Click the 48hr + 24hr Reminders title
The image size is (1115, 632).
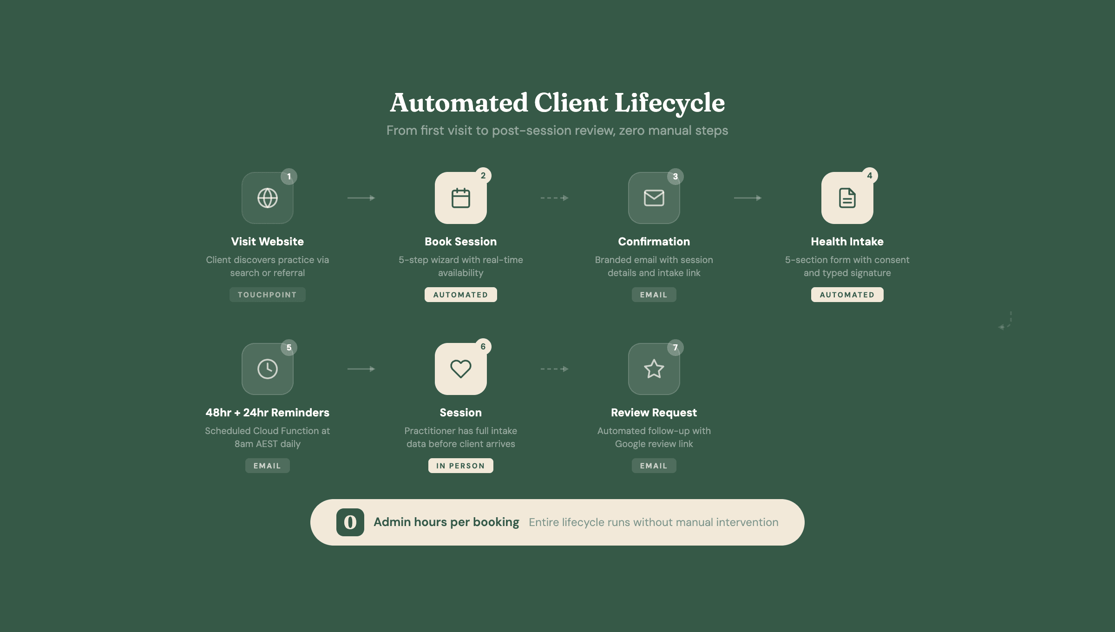tap(268, 413)
